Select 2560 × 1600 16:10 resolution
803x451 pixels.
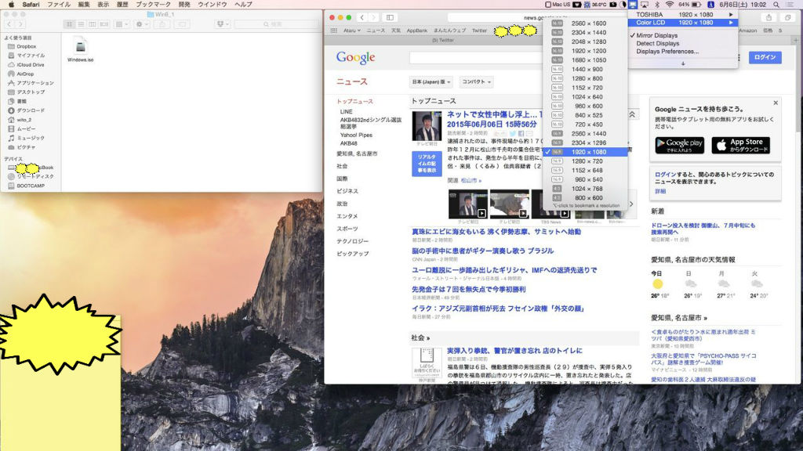(585, 23)
